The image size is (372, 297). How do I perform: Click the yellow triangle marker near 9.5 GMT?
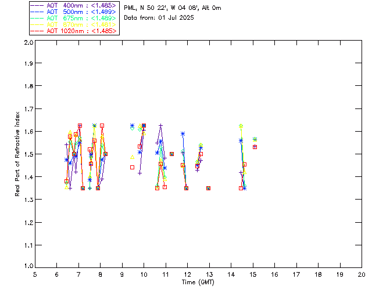point(133,157)
